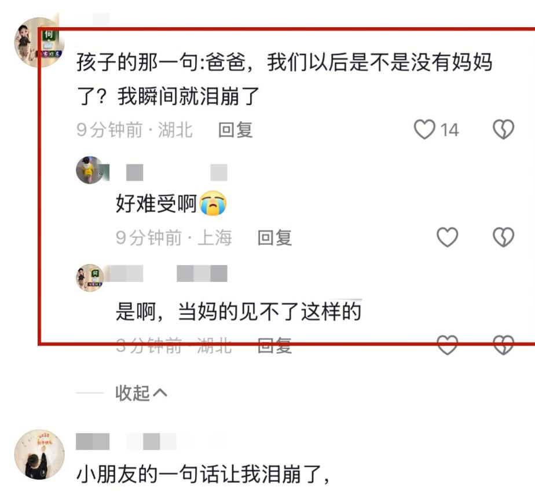Tap 回复 under 3分钟前 湖北 comment
This screenshot has height=495, width=535.
pyautogui.click(x=274, y=346)
